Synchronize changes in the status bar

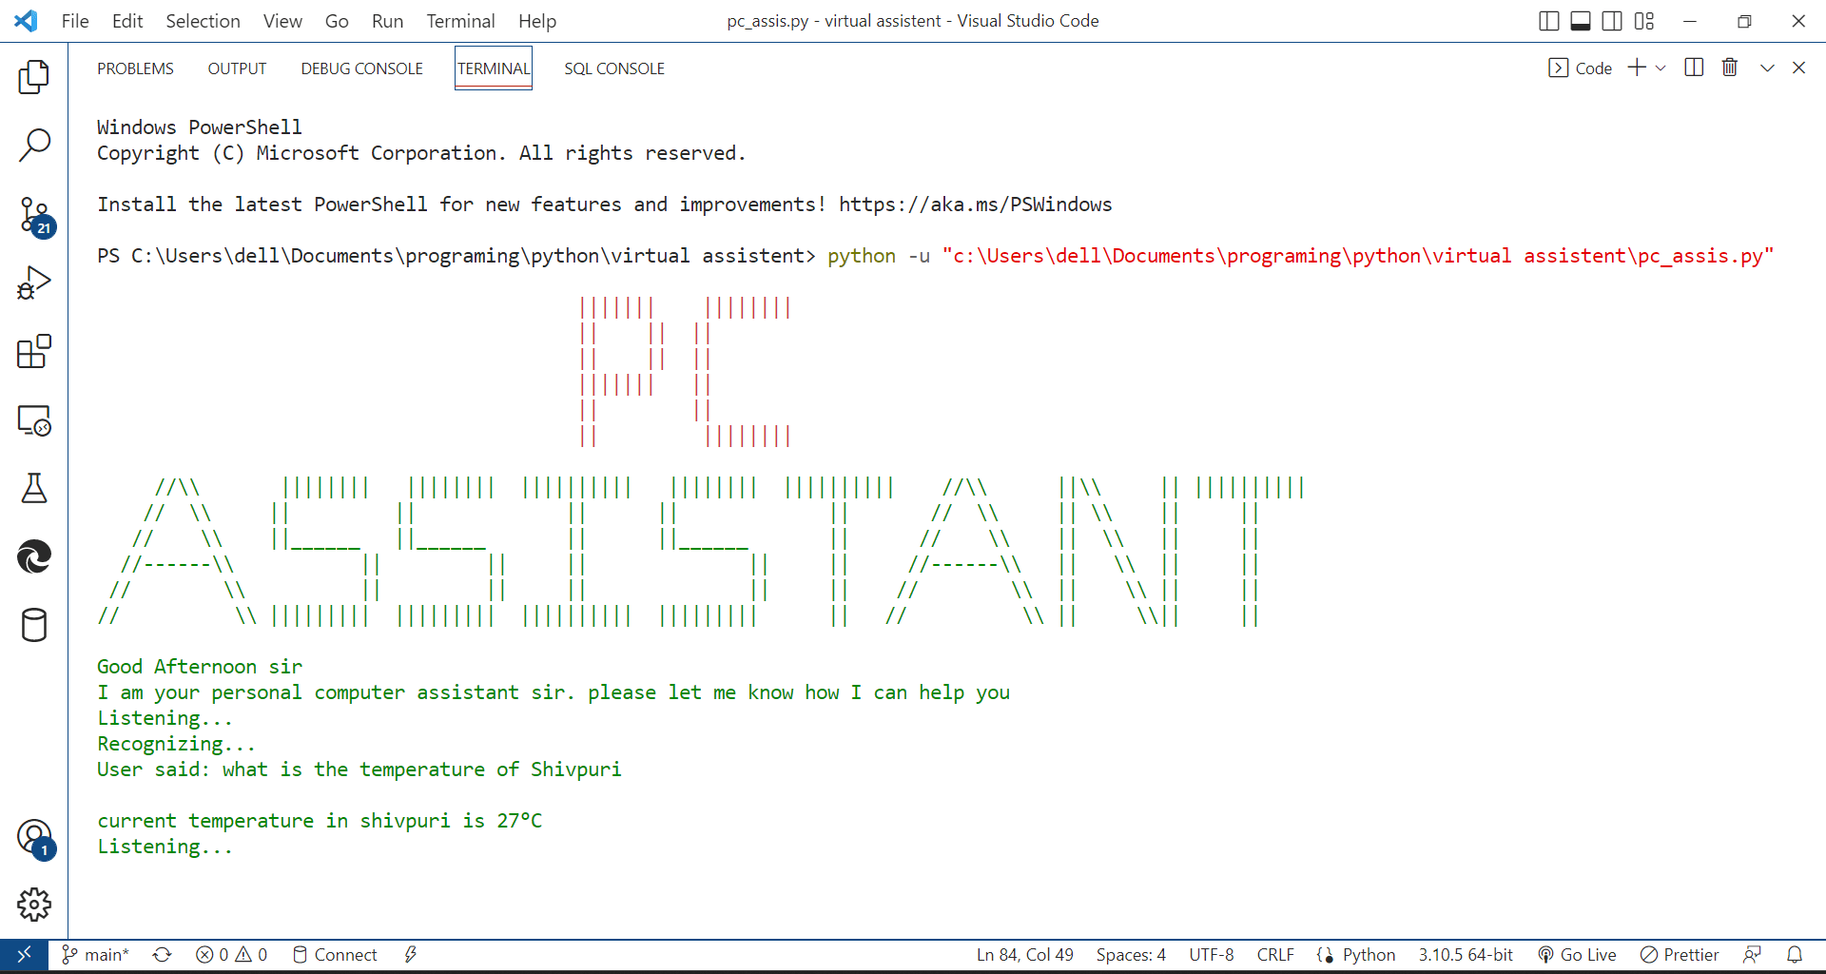click(x=163, y=954)
